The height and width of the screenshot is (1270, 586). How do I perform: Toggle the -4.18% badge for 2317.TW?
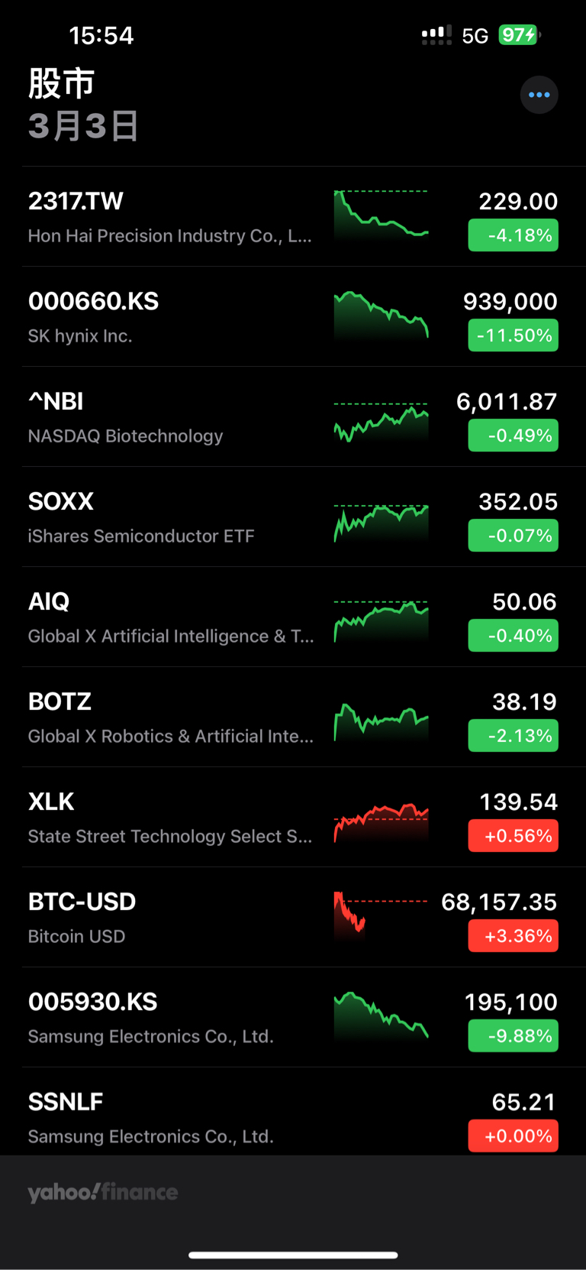click(x=513, y=235)
